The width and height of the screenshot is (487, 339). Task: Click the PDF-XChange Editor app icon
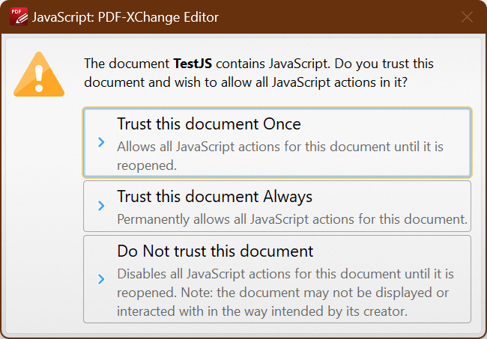click(x=19, y=16)
